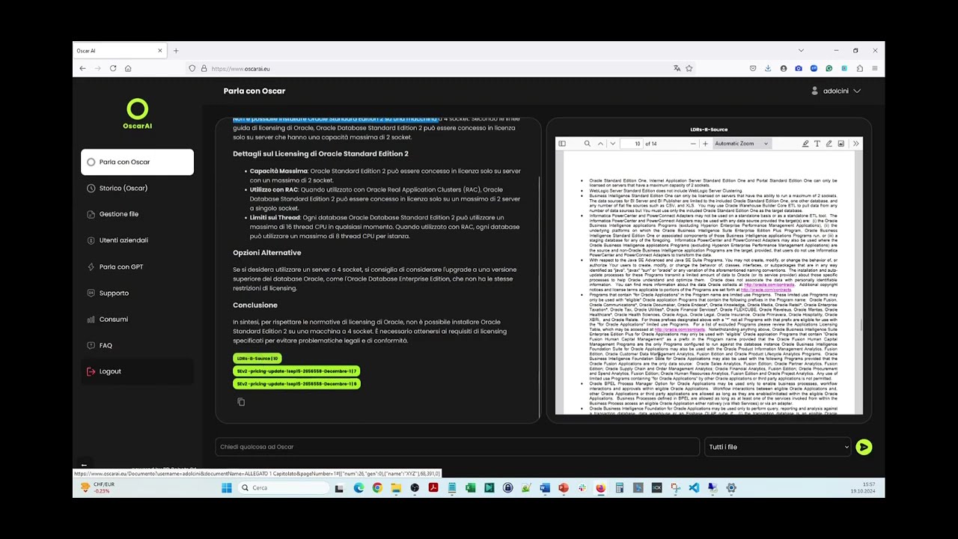Open the 'SEv2-pricing-update' source chip ending in 8

pyautogui.click(x=296, y=384)
